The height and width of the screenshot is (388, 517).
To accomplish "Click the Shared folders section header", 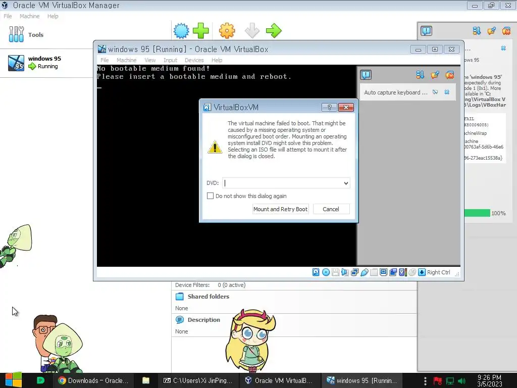I will point(208,296).
